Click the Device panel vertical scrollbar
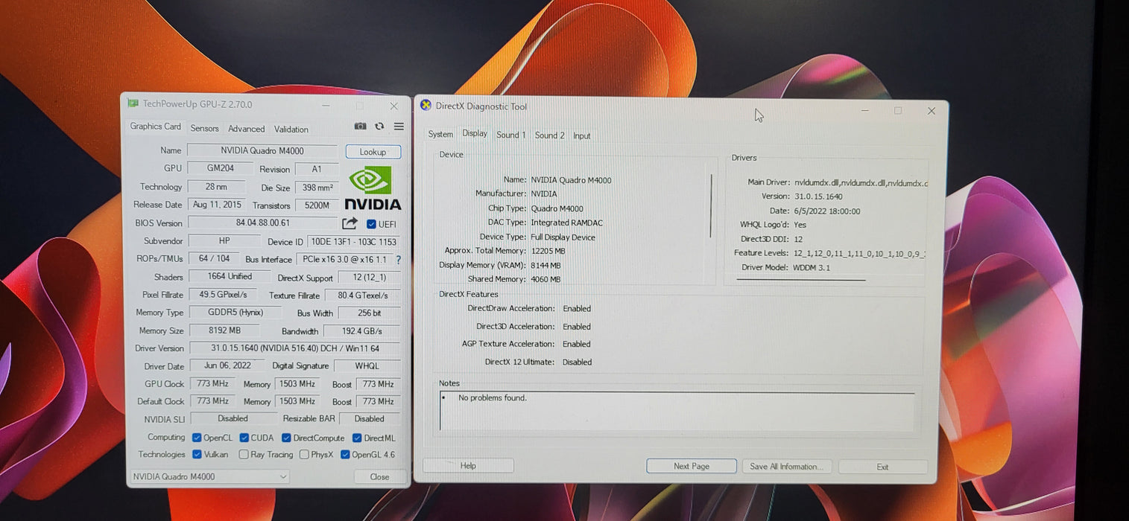Image resolution: width=1129 pixels, height=521 pixels. [x=711, y=205]
